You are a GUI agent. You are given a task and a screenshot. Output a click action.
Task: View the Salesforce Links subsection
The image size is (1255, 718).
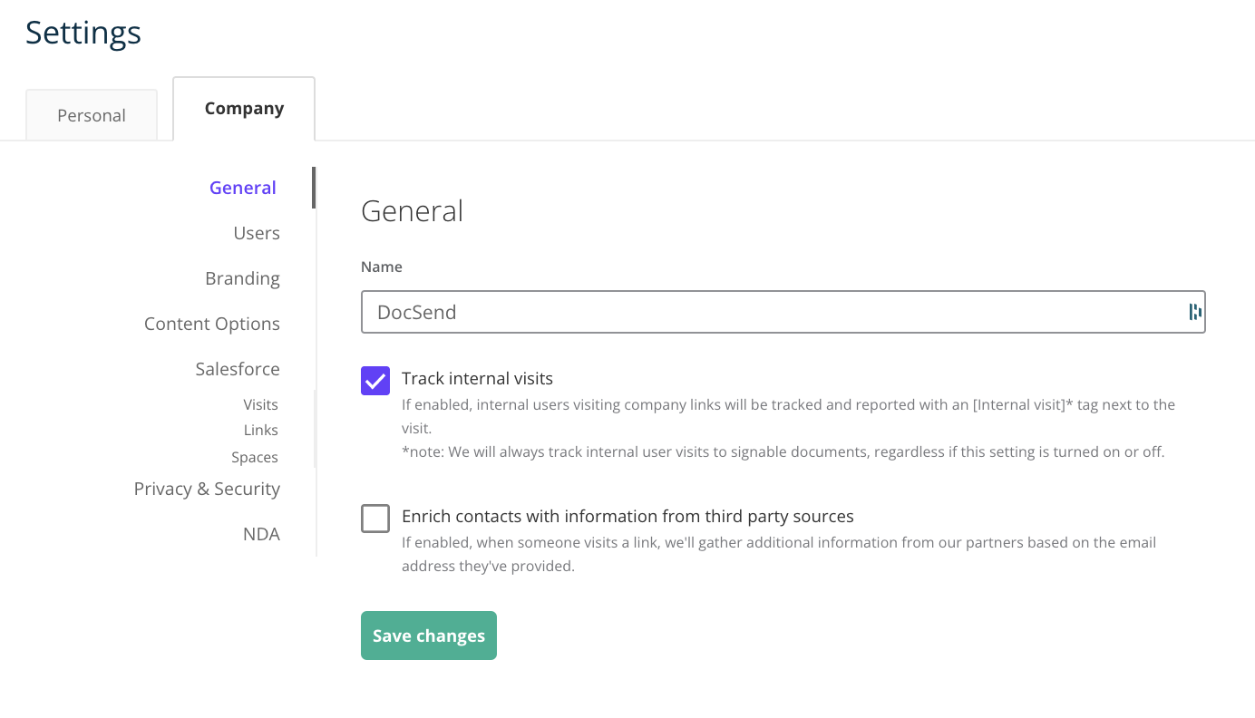[x=261, y=430]
